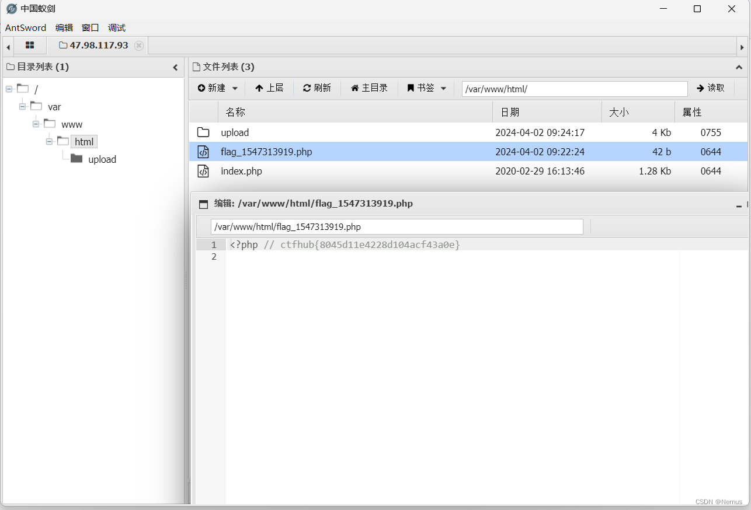This screenshot has width=751, height=510.
Task: Focus the /var/www/html/ path field
Action: click(x=575, y=89)
